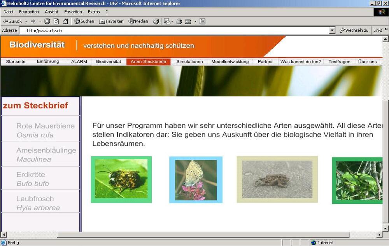Open the back button history dropdown arrow
This screenshot has width=389, height=246.
pos(26,21)
